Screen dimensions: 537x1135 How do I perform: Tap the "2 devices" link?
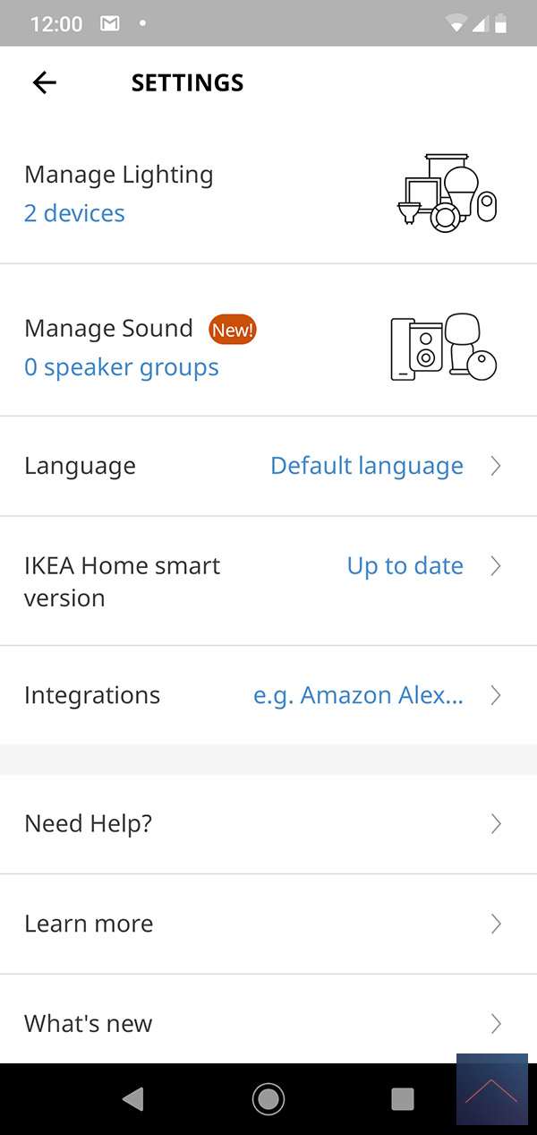74,213
